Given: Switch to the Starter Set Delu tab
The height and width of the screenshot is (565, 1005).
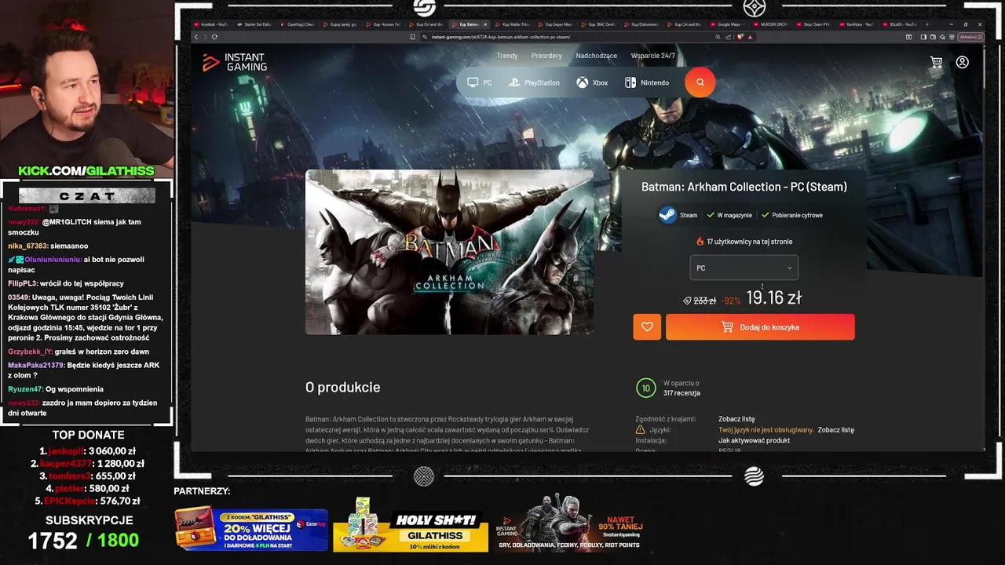Looking at the screenshot, I should pyautogui.click(x=254, y=24).
